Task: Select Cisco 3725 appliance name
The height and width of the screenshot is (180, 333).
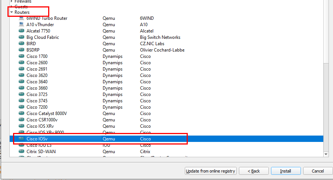Action: click(37, 94)
